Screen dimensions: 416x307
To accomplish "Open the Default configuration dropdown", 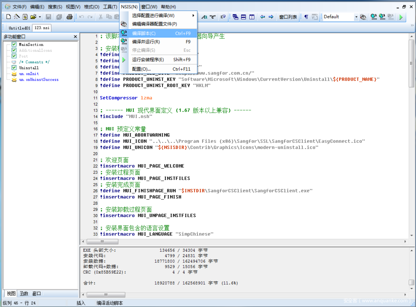I will pos(356,17).
